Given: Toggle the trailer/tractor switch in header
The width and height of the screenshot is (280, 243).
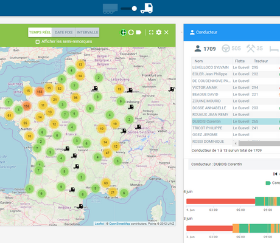Looking at the screenshot, I should (129, 9).
